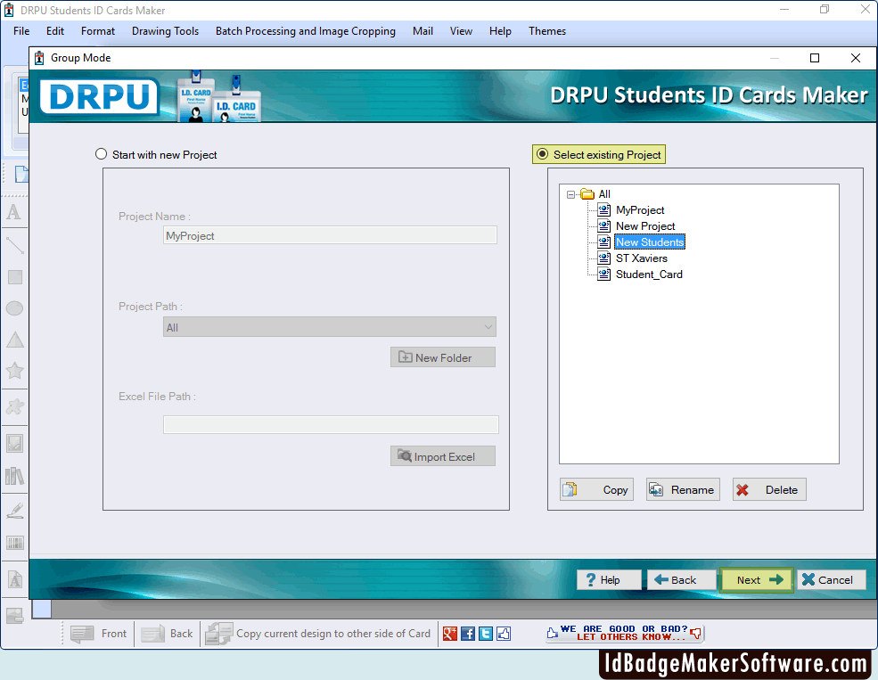Select ST Xaviers in the project tree

tap(642, 258)
